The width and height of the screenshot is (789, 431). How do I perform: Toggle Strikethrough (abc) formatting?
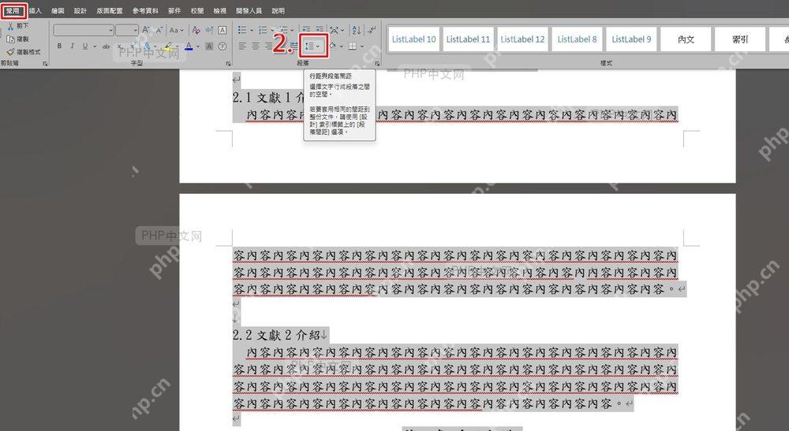pyautogui.click(x=107, y=46)
